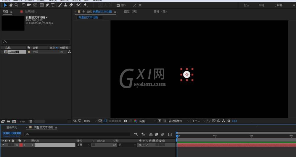
Task: Open layer 1 正常 blend mode dropdown
Action: tap(83, 145)
